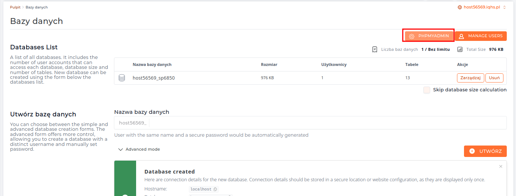The width and height of the screenshot is (516, 196).
Task: Click the database stack icon for host56569_sp6850
Action: (x=122, y=78)
